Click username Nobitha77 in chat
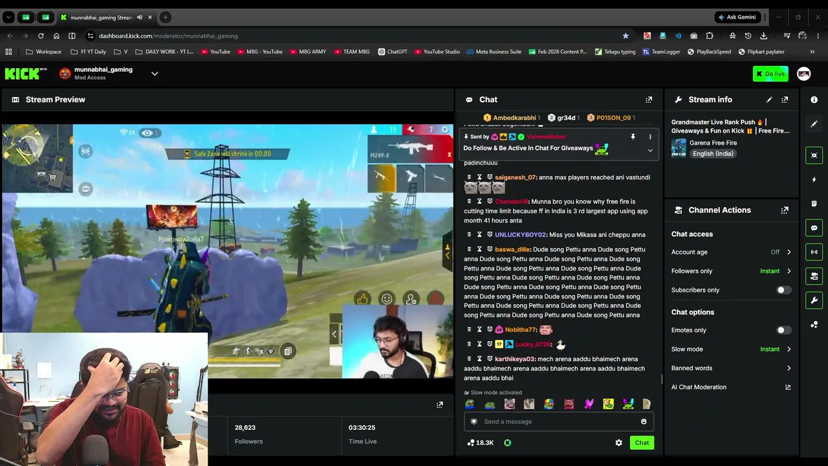Image resolution: width=828 pixels, height=466 pixels. 521,330
